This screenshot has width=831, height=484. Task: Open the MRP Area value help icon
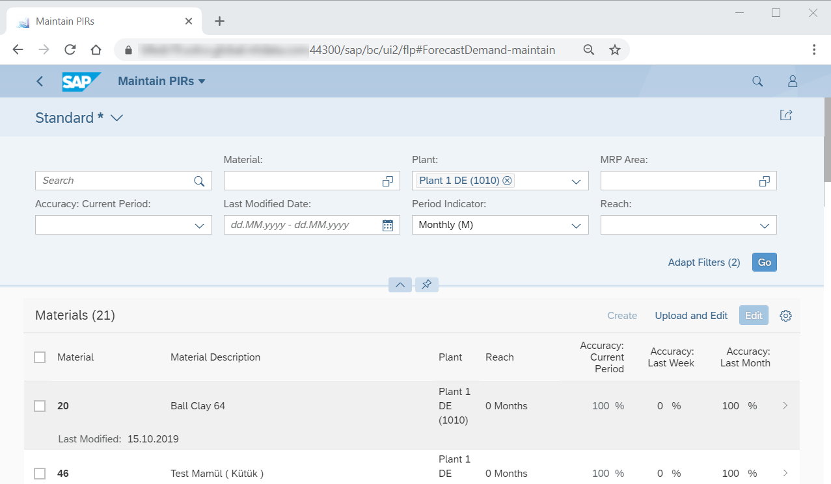[763, 181]
